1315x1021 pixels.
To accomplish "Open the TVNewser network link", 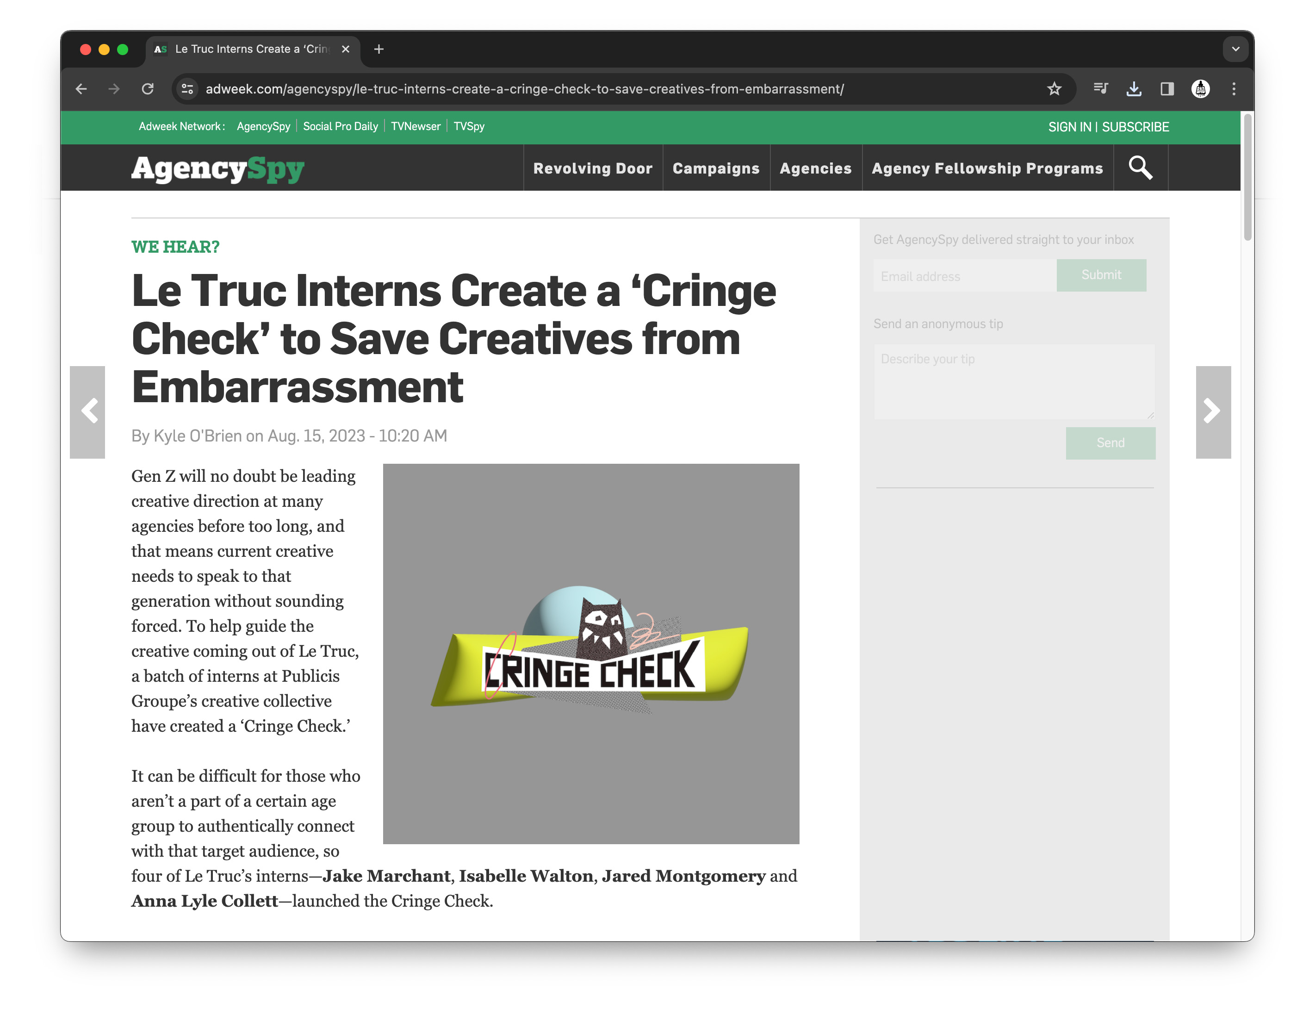I will 416,126.
